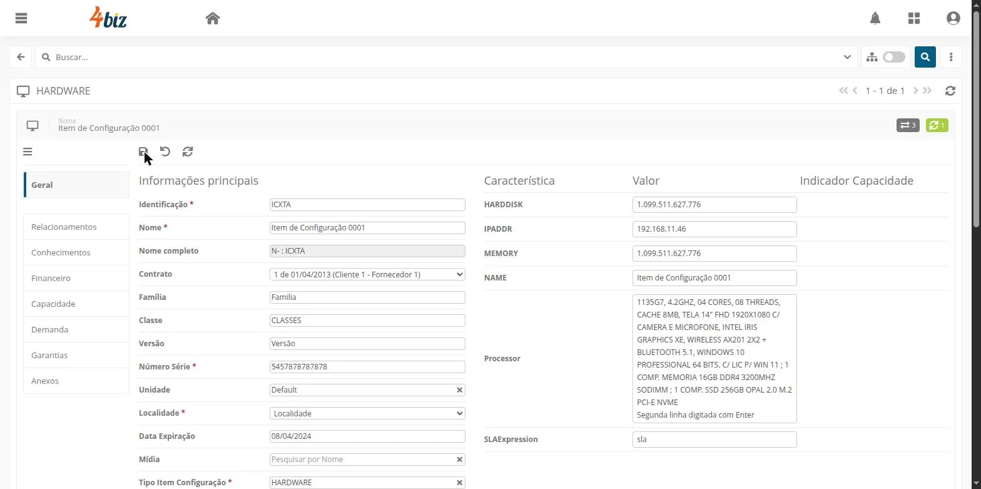This screenshot has width=981, height=489.
Task: Expand the search field dropdown arrow
Action: click(x=847, y=57)
